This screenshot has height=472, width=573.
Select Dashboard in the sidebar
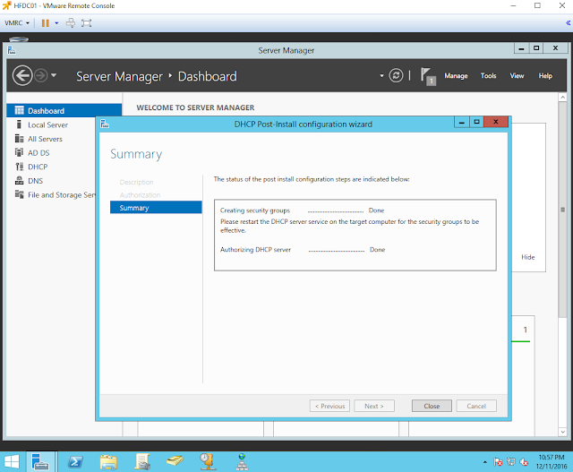(64, 110)
